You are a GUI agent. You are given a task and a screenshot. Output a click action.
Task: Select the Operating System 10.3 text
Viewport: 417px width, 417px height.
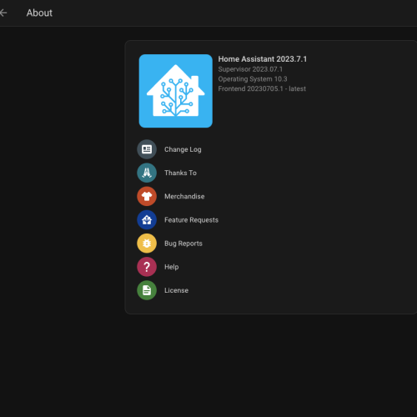(253, 79)
